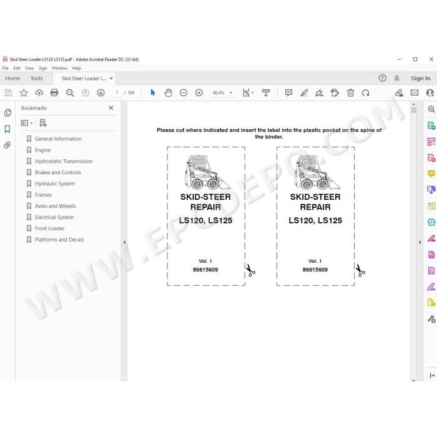Toggle the bookmarks panel icon

(x=7, y=129)
